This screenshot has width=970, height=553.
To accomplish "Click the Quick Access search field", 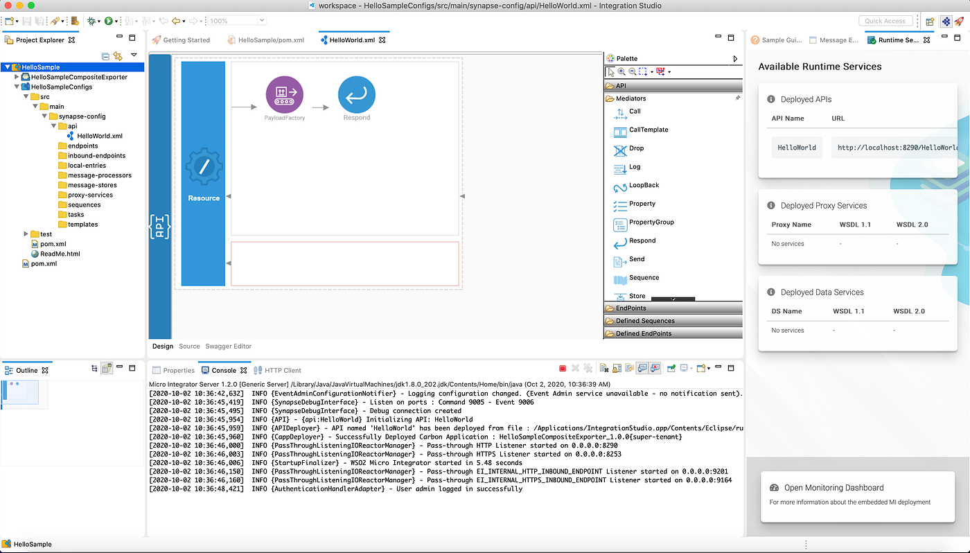I will click(886, 20).
